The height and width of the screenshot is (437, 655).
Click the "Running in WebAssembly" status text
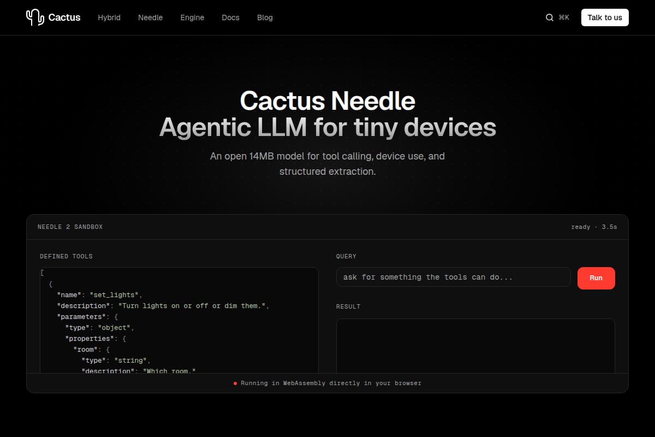pos(331,383)
